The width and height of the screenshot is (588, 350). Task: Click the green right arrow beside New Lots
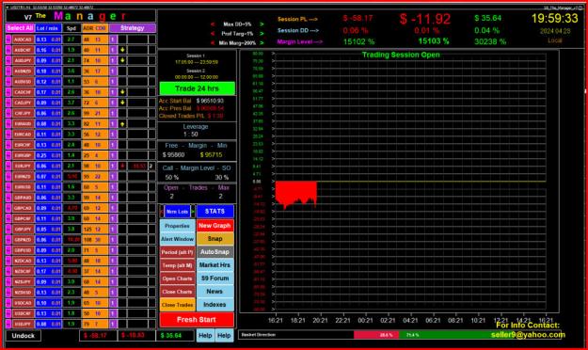(193, 212)
